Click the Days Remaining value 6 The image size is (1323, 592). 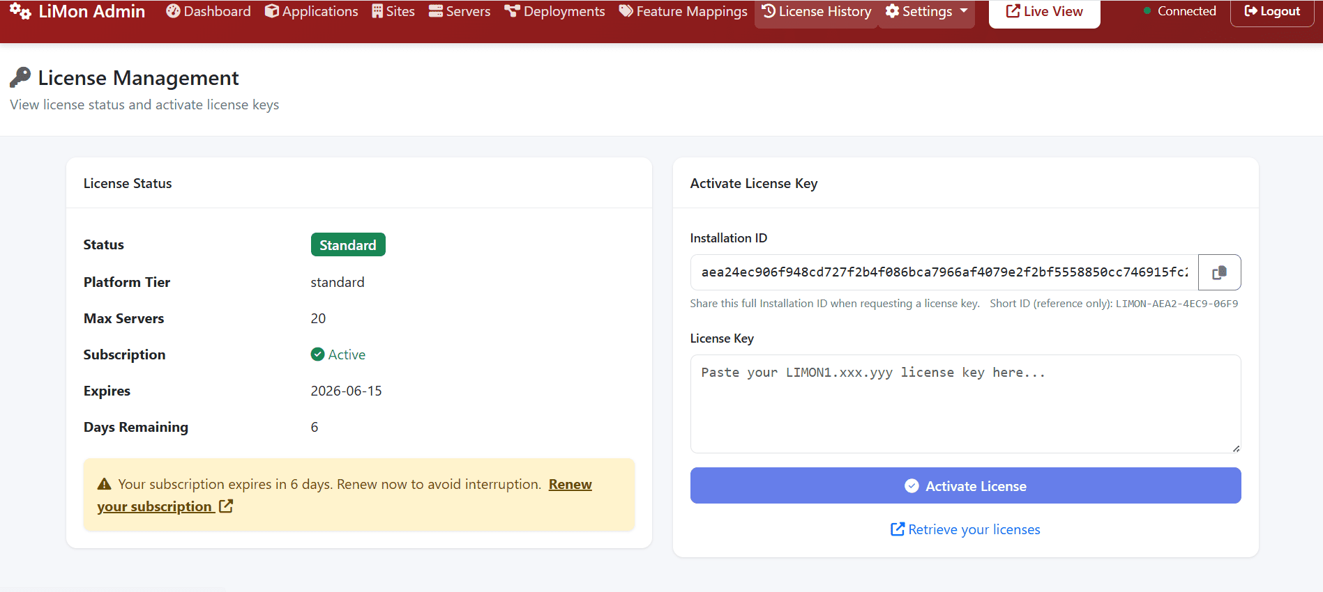click(x=315, y=427)
